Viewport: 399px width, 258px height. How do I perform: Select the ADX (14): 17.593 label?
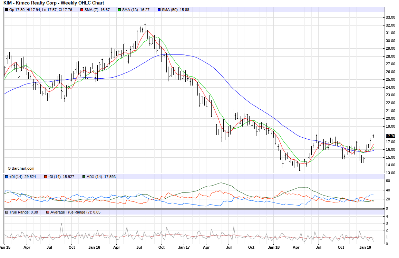coord(101,177)
